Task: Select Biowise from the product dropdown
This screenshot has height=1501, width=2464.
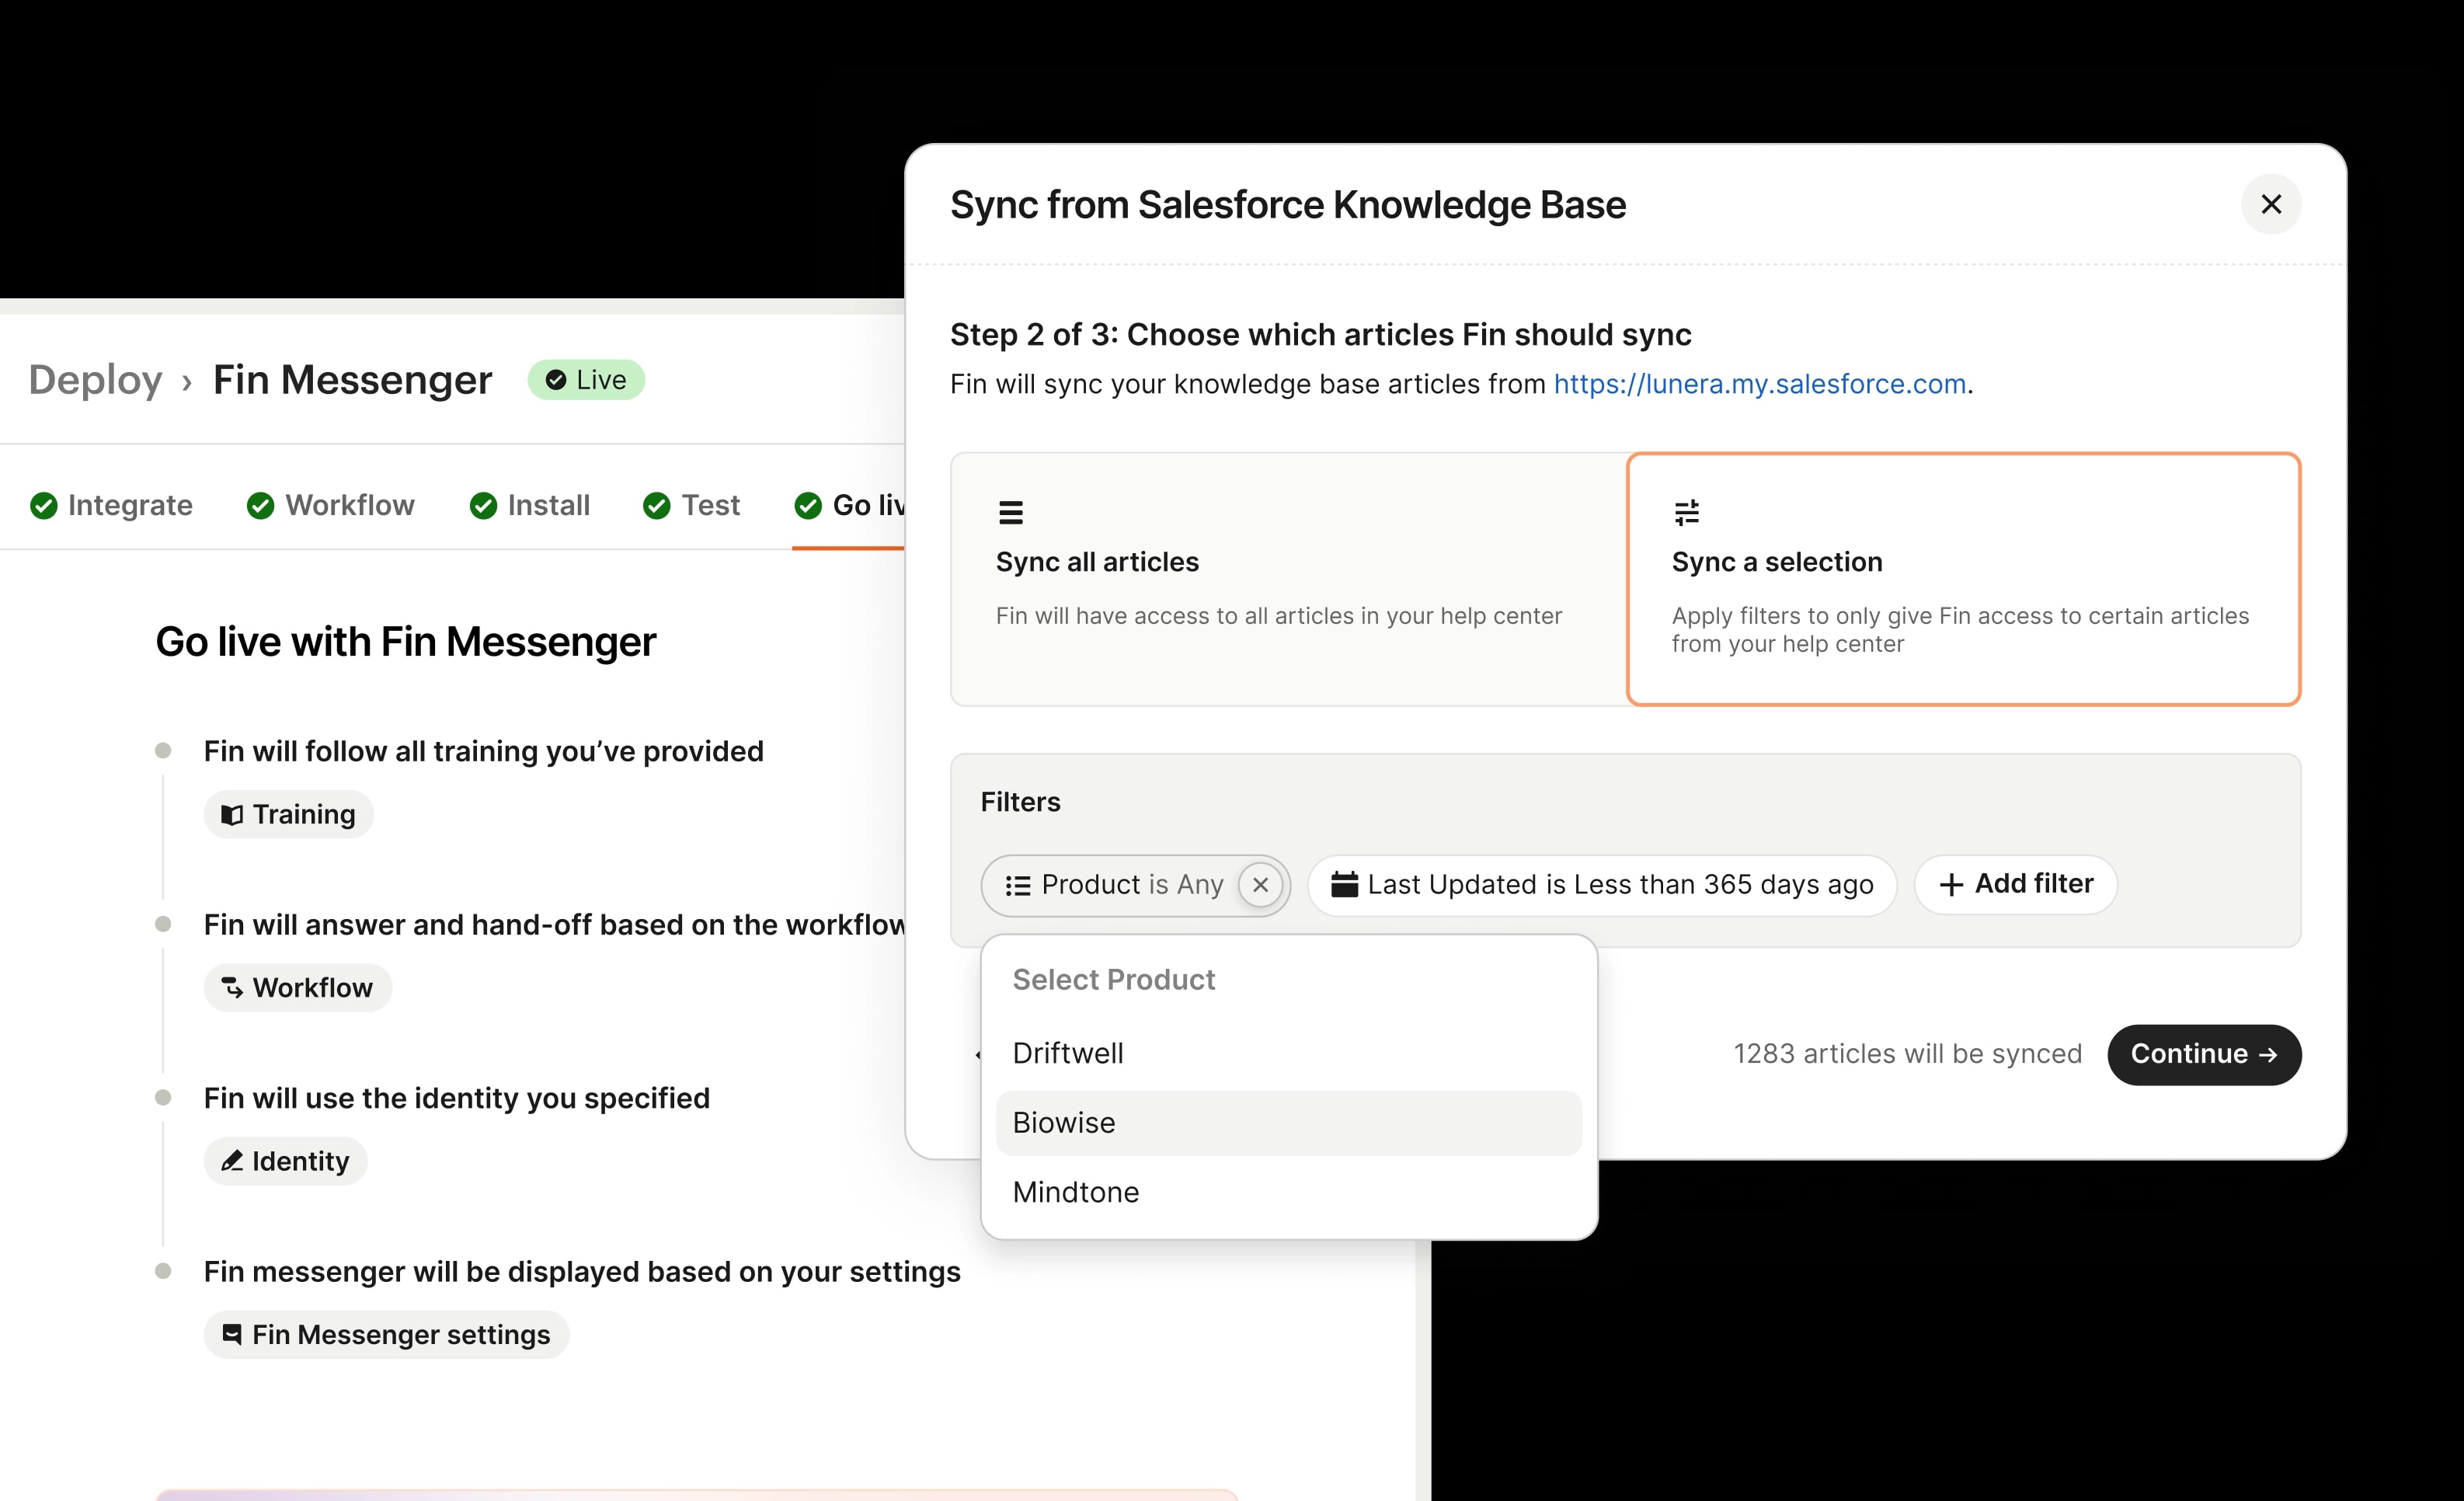Action: click(1063, 1122)
